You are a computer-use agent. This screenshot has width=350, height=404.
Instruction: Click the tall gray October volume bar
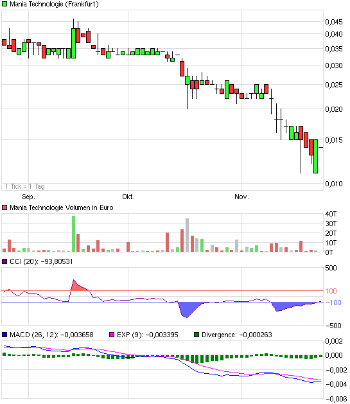click(x=188, y=235)
